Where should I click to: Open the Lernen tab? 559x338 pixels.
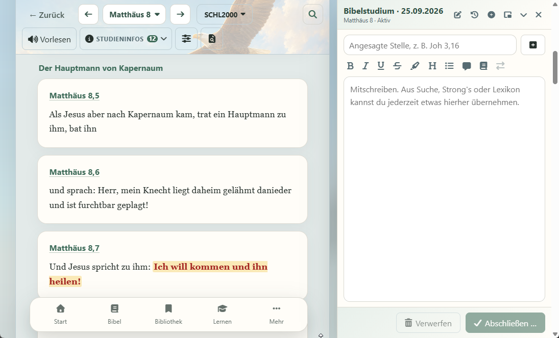(222, 315)
